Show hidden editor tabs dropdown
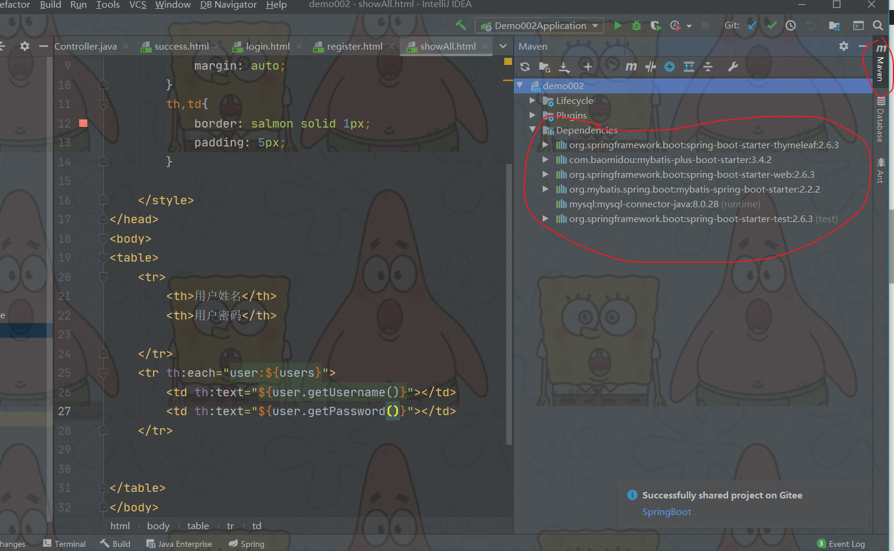This screenshot has height=551, width=894. click(503, 46)
